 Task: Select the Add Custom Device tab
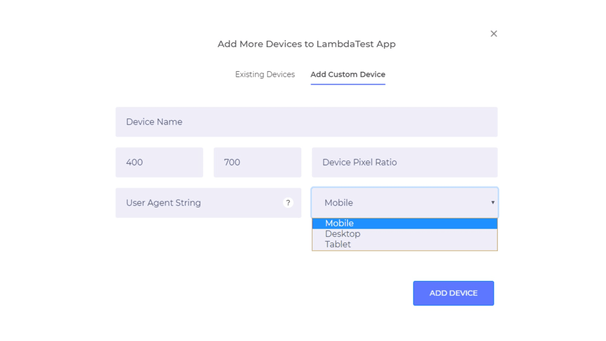pos(348,74)
